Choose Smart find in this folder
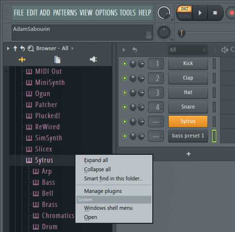 [114, 178]
